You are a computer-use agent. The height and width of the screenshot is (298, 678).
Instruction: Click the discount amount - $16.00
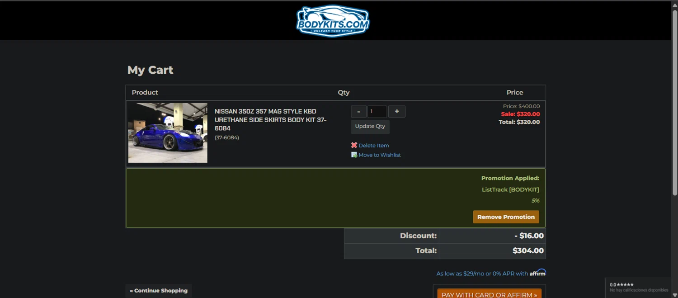point(529,236)
